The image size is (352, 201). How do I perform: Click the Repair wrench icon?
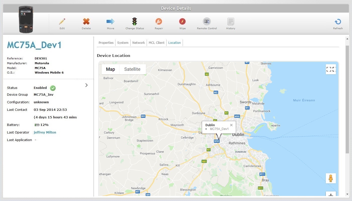[159, 22]
